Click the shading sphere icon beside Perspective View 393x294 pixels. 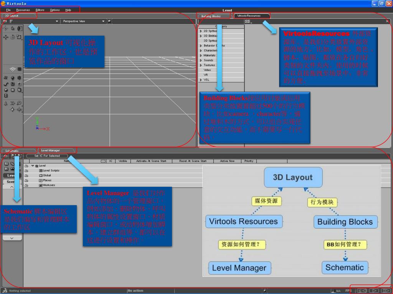(109, 21)
